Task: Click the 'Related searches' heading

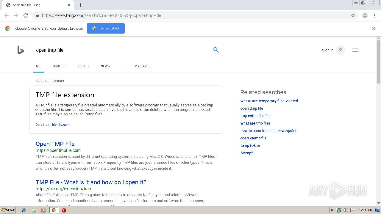Action: tap(263, 92)
